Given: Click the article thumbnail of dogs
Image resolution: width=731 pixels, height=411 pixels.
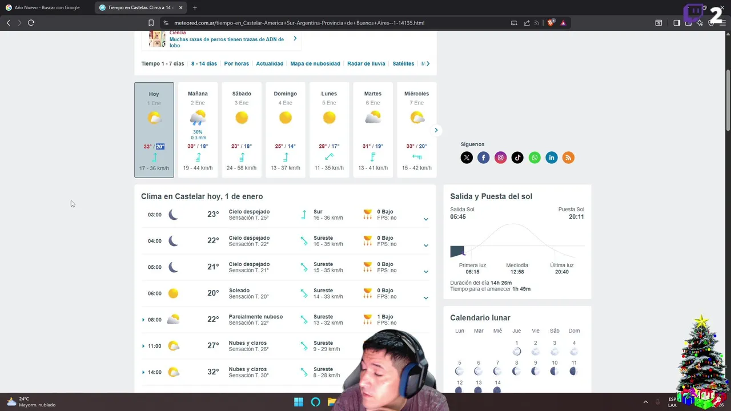Looking at the screenshot, I should tap(157, 39).
